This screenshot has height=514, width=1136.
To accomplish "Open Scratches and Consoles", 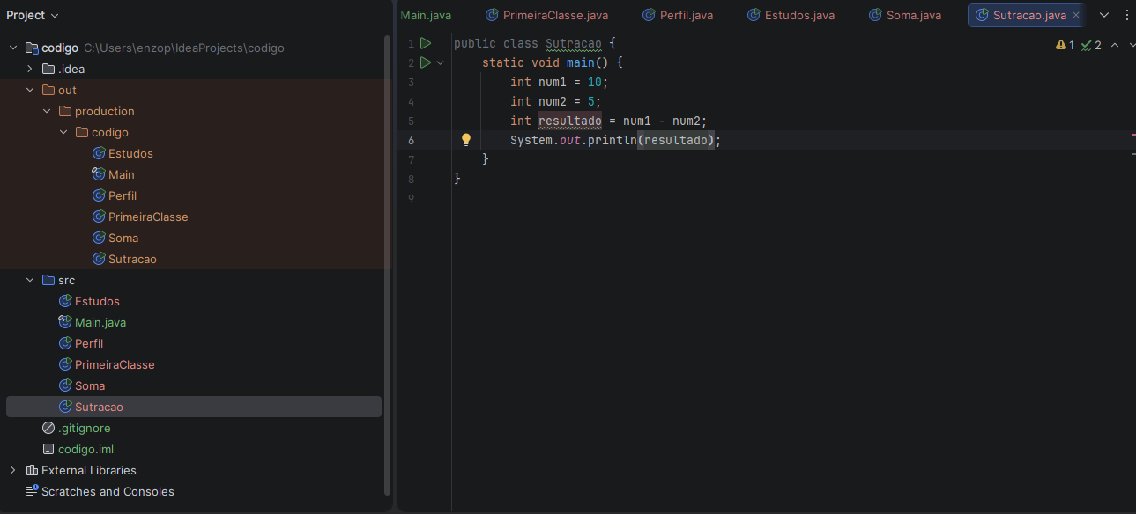I will point(108,491).
